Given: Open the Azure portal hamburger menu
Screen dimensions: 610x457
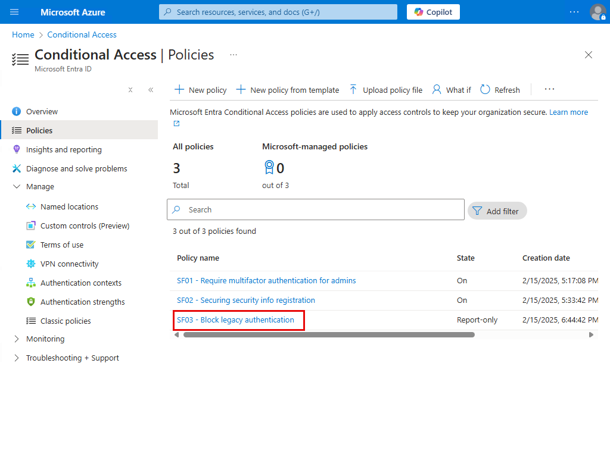Looking at the screenshot, I should click(14, 12).
